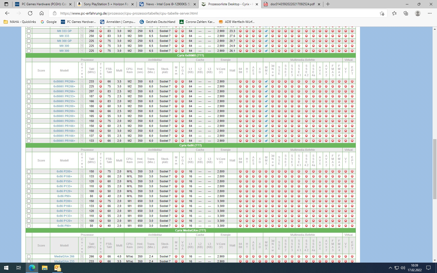Screen dimensions: 437x273
Task: View site information via the lock icon
Action: tap(54, 13)
